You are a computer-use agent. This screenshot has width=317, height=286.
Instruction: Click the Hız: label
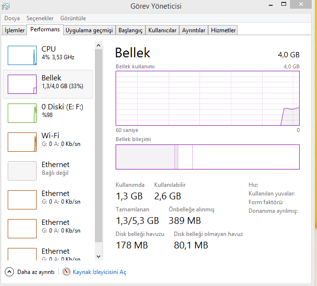point(253,185)
